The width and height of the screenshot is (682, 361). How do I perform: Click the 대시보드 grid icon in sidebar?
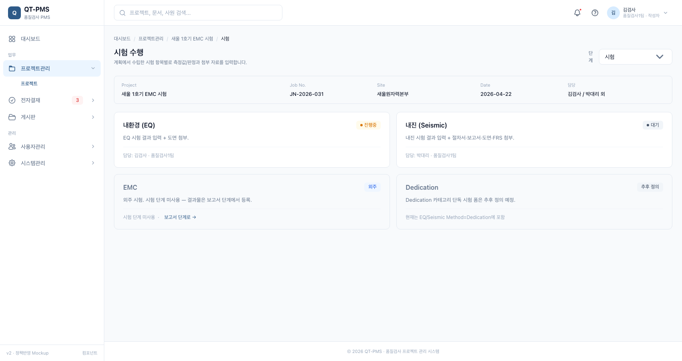pyautogui.click(x=12, y=39)
